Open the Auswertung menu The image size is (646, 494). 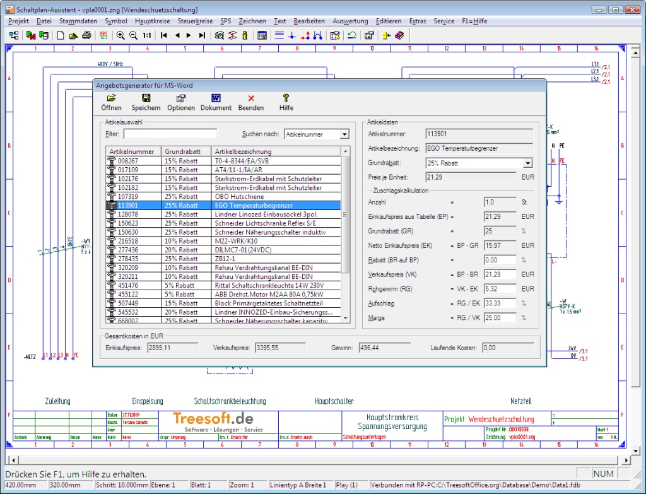350,21
